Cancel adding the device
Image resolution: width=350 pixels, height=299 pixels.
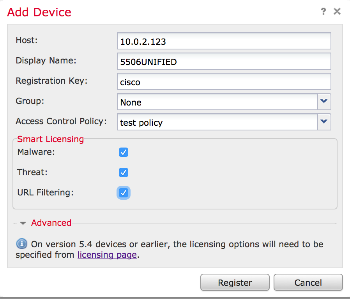click(308, 283)
